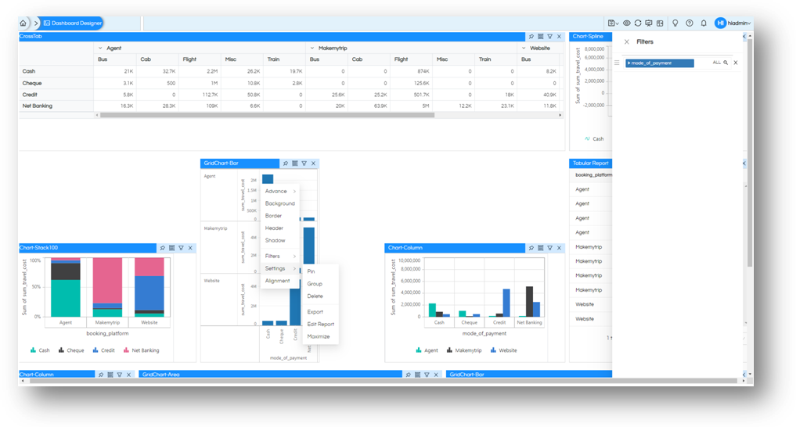Image resolution: width=796 pixels, height=427 pixels.
Task: Search values in the mode_of_payment filter
Action: (x=726, y=63)
